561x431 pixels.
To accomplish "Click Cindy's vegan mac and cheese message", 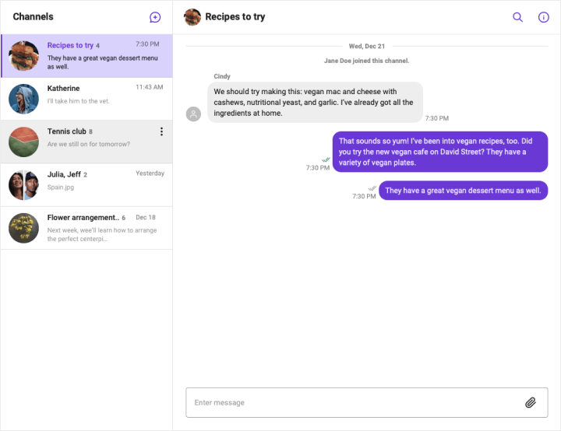I will click(x=315, y=102).
